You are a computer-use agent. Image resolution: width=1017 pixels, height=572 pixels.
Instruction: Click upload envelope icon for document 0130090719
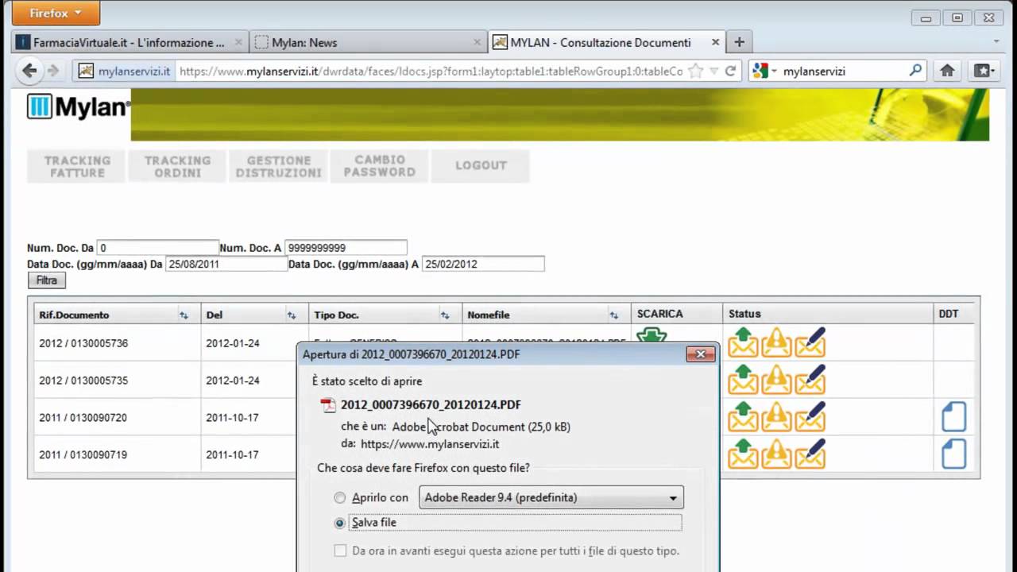743,454
